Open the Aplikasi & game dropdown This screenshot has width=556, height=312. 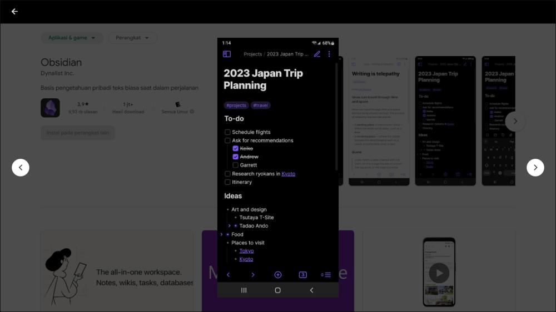(72, 38)
